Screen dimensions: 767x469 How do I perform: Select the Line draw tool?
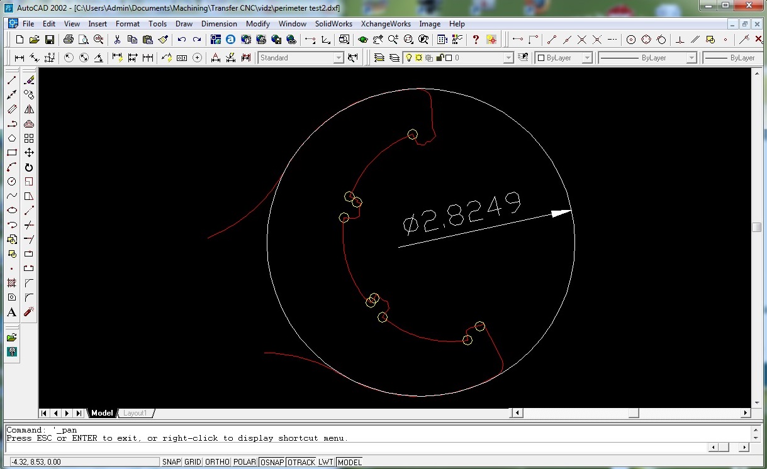[12, 80]
